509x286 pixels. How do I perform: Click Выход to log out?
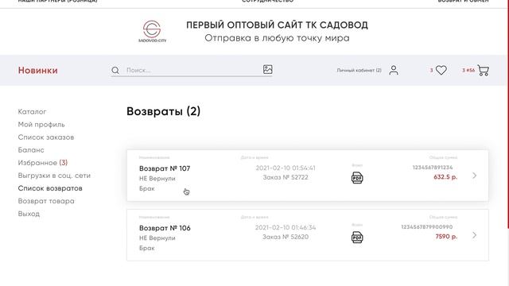[x=29, y=214]
